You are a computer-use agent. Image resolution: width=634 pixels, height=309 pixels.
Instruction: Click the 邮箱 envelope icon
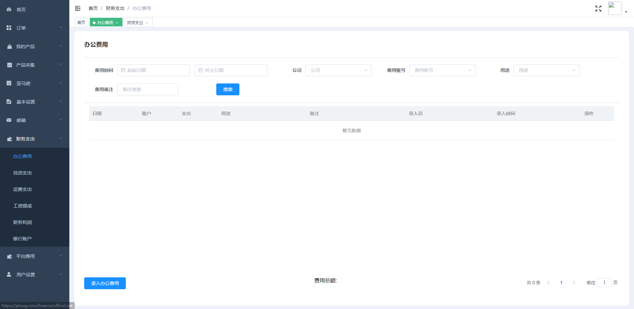tap(9, 120)
